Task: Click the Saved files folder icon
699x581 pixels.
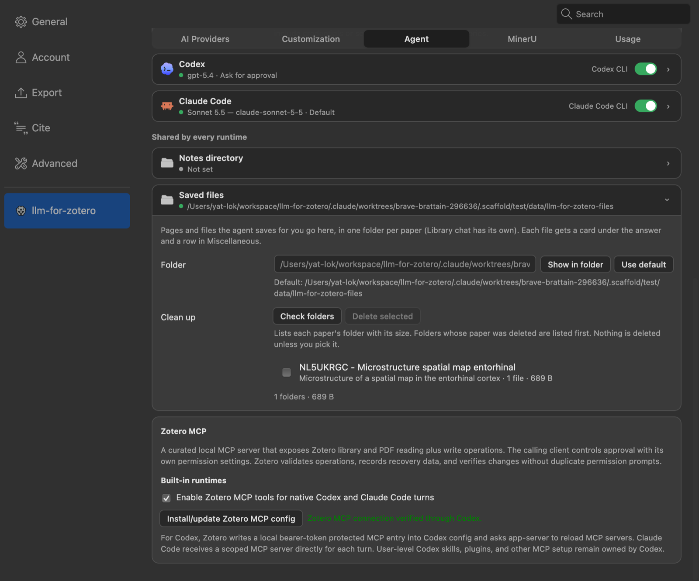Action: (x=167, y=200)
